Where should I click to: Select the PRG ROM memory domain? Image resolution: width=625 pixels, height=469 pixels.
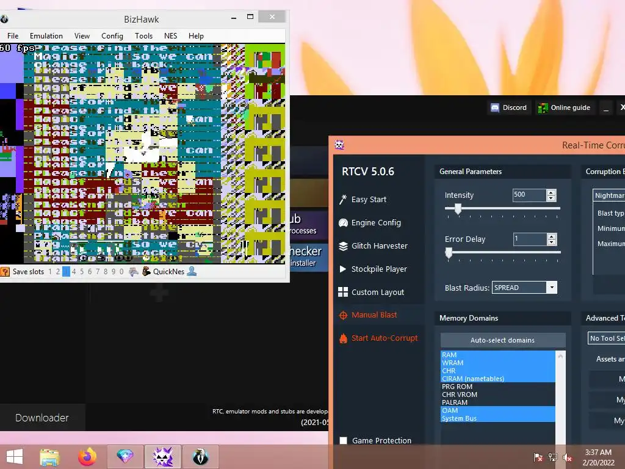point(498,387)
